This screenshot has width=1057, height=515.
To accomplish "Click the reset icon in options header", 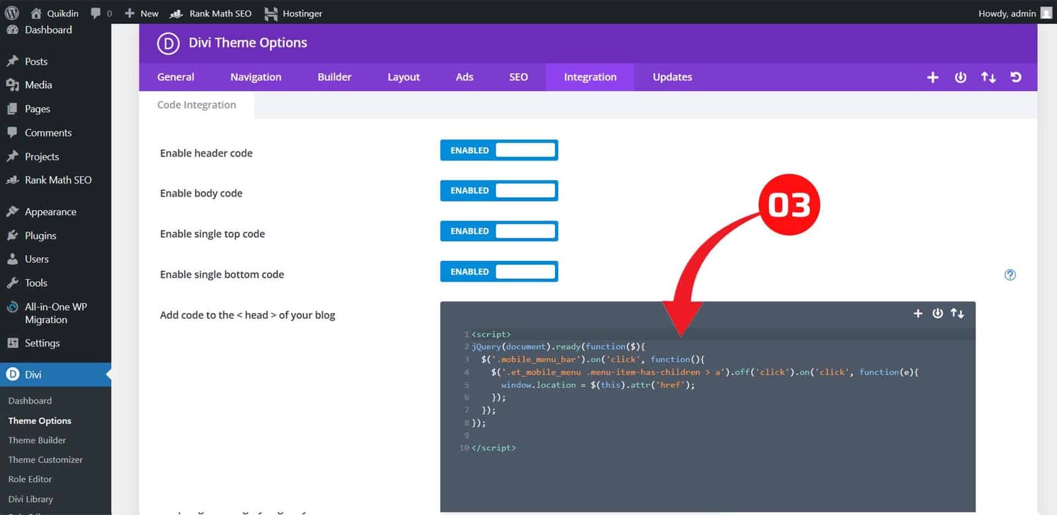I will [x=1016, y=77].
